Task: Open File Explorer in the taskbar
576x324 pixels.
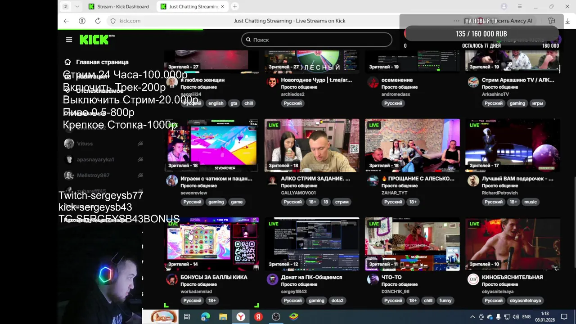Action: [x=223, y=317]
